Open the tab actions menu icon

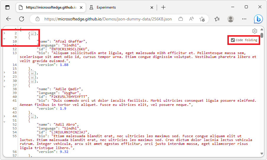(x=7, y=7)
